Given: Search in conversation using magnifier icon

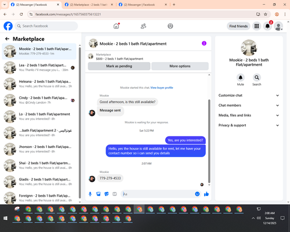Looking at the screenshot, I should click(x=257, y=78).
